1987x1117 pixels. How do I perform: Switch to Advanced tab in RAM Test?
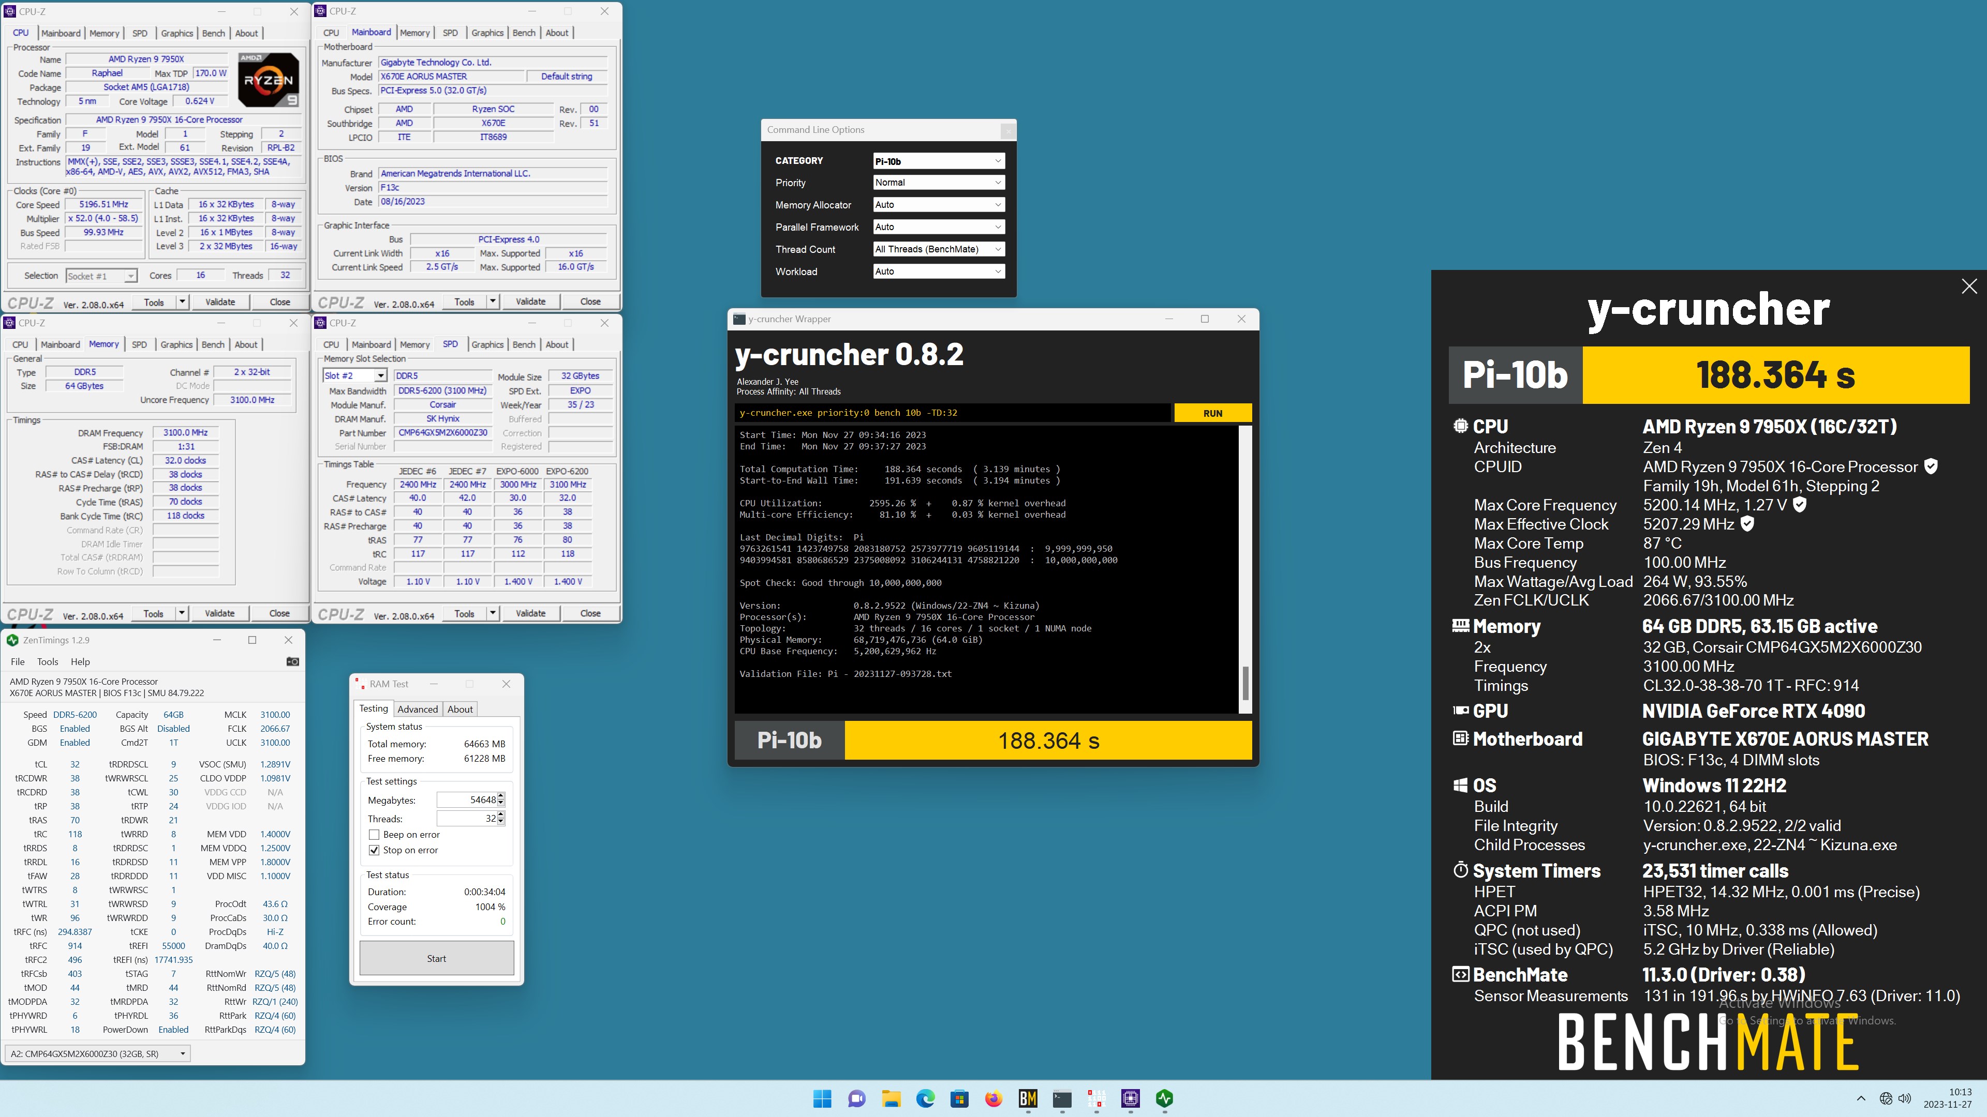(418, 709)
